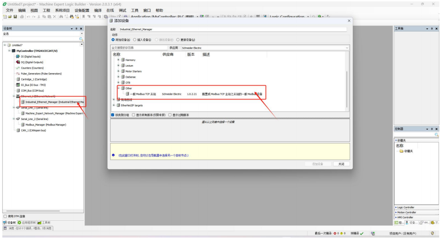Click the 消息 messages panel icon
443x241 pixels.
5,228
